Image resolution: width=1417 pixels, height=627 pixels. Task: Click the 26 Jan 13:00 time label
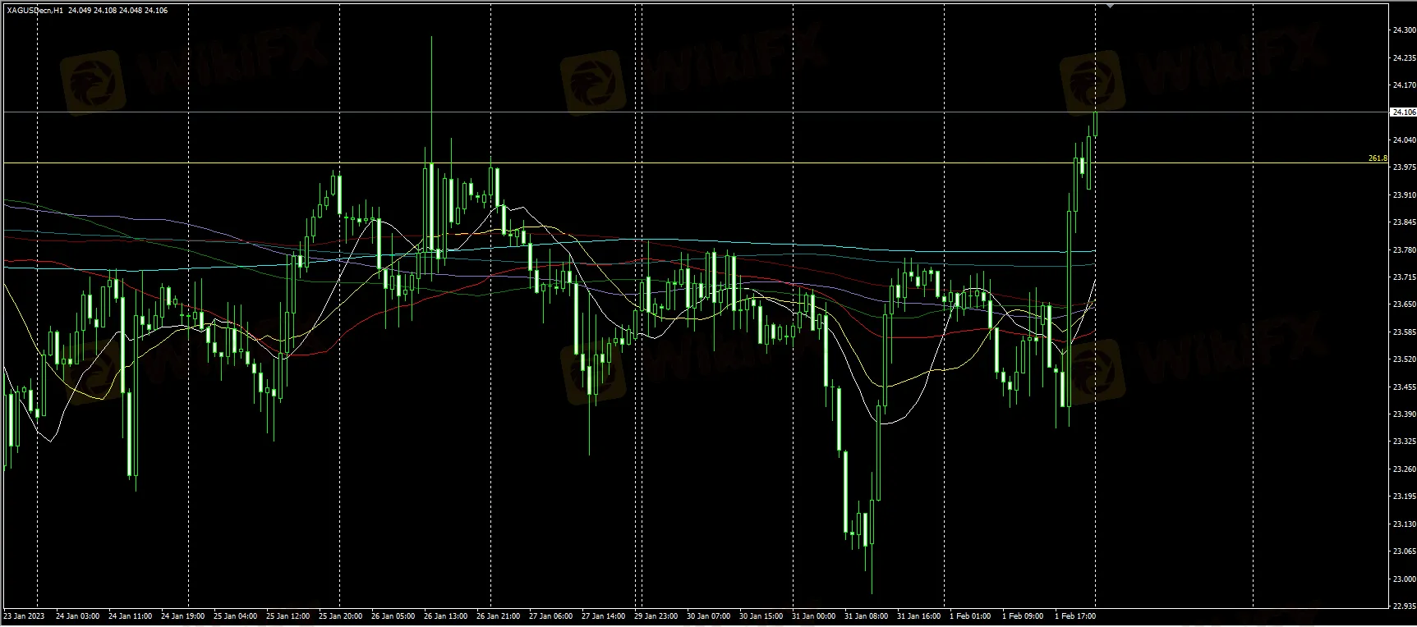pos(446,616)
